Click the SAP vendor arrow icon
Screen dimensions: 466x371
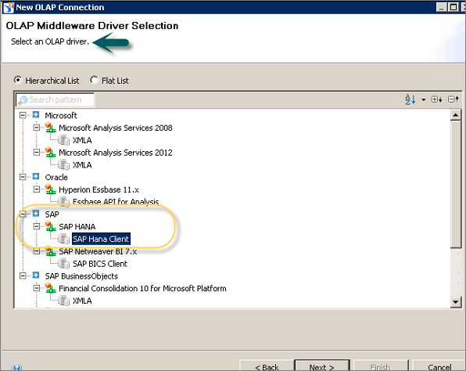(36, 214)
